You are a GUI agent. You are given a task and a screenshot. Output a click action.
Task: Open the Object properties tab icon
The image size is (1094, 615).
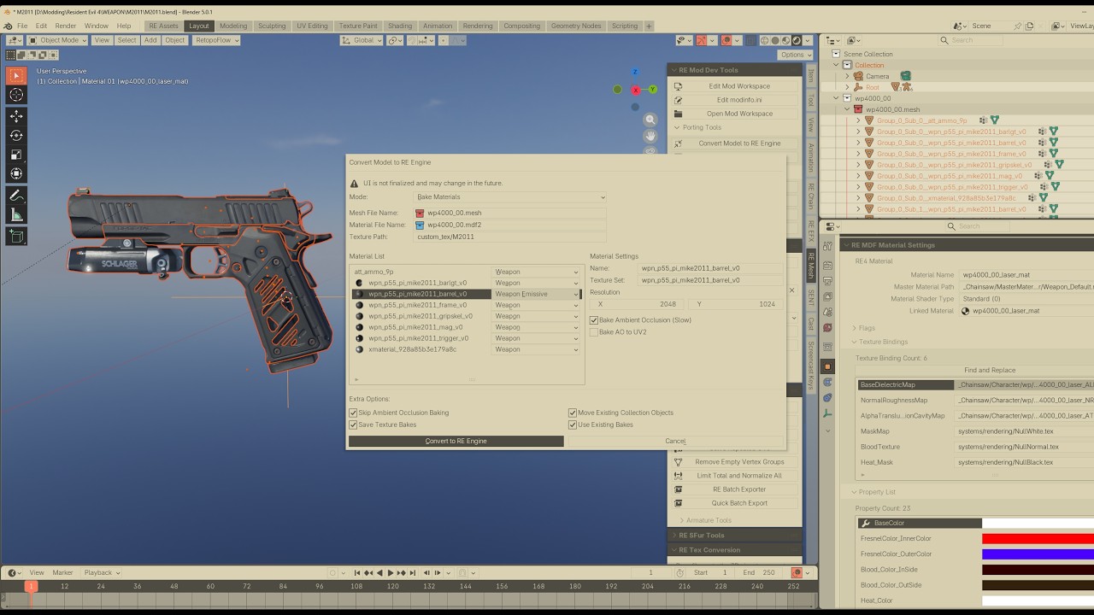pos(827,366)
